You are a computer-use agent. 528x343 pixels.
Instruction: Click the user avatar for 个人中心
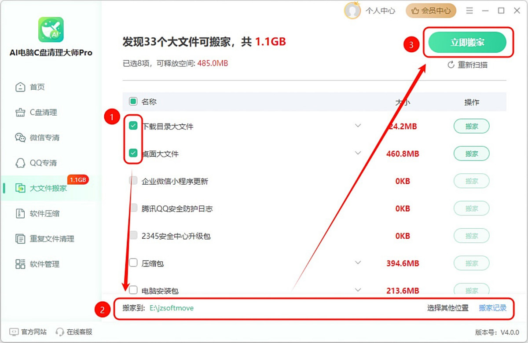coord(352,11)
